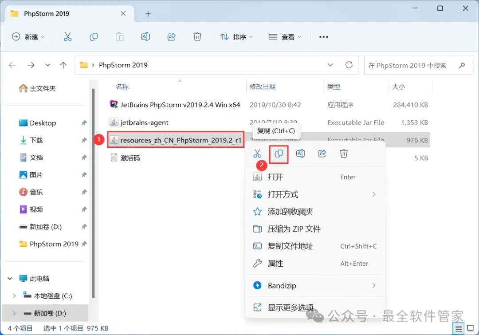Close the PhpStorm 2019 tab
The image size is (479, 335).
123,13
